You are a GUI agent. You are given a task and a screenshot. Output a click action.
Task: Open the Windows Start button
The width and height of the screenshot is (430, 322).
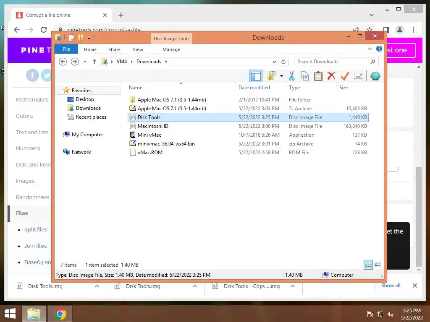(x=10, y=314)
